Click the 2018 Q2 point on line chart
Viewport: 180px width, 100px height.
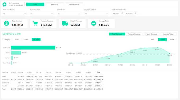[157, 48]
